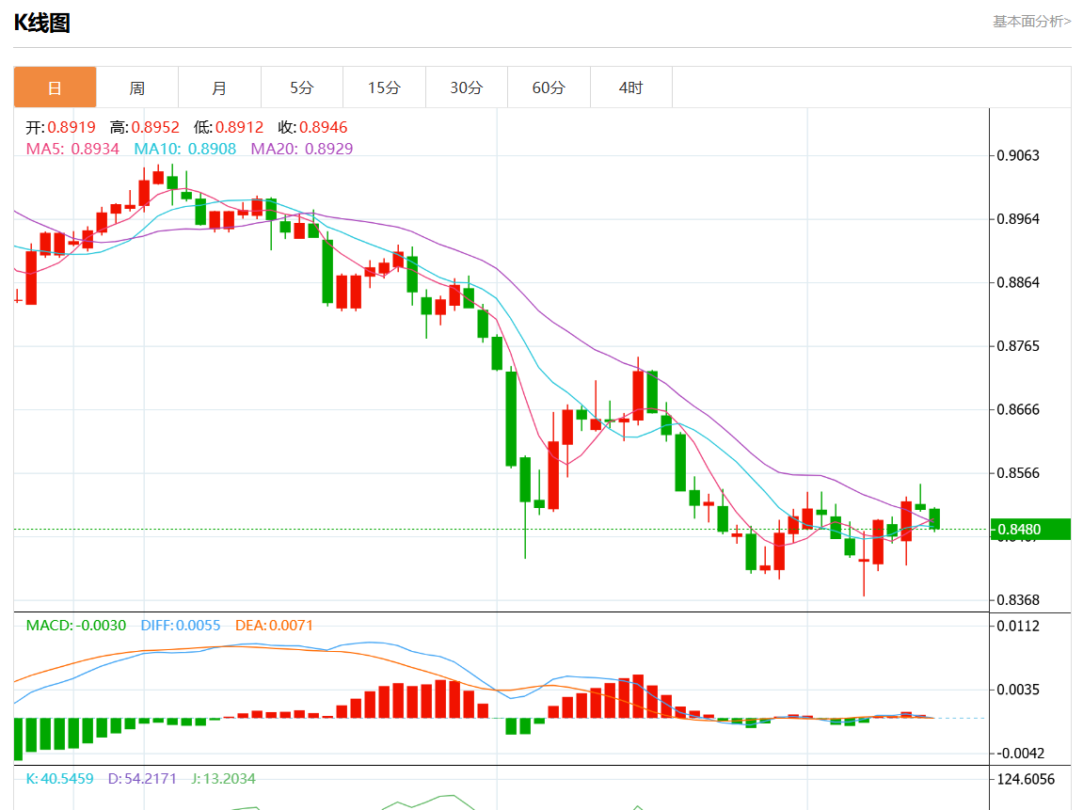Viewport: 1083px width, 810px height.
Task: Click the 0.9063 price axis label
Action: tap(1018, 155)
